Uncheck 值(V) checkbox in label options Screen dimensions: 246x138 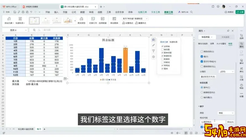[x=202, y=57]
